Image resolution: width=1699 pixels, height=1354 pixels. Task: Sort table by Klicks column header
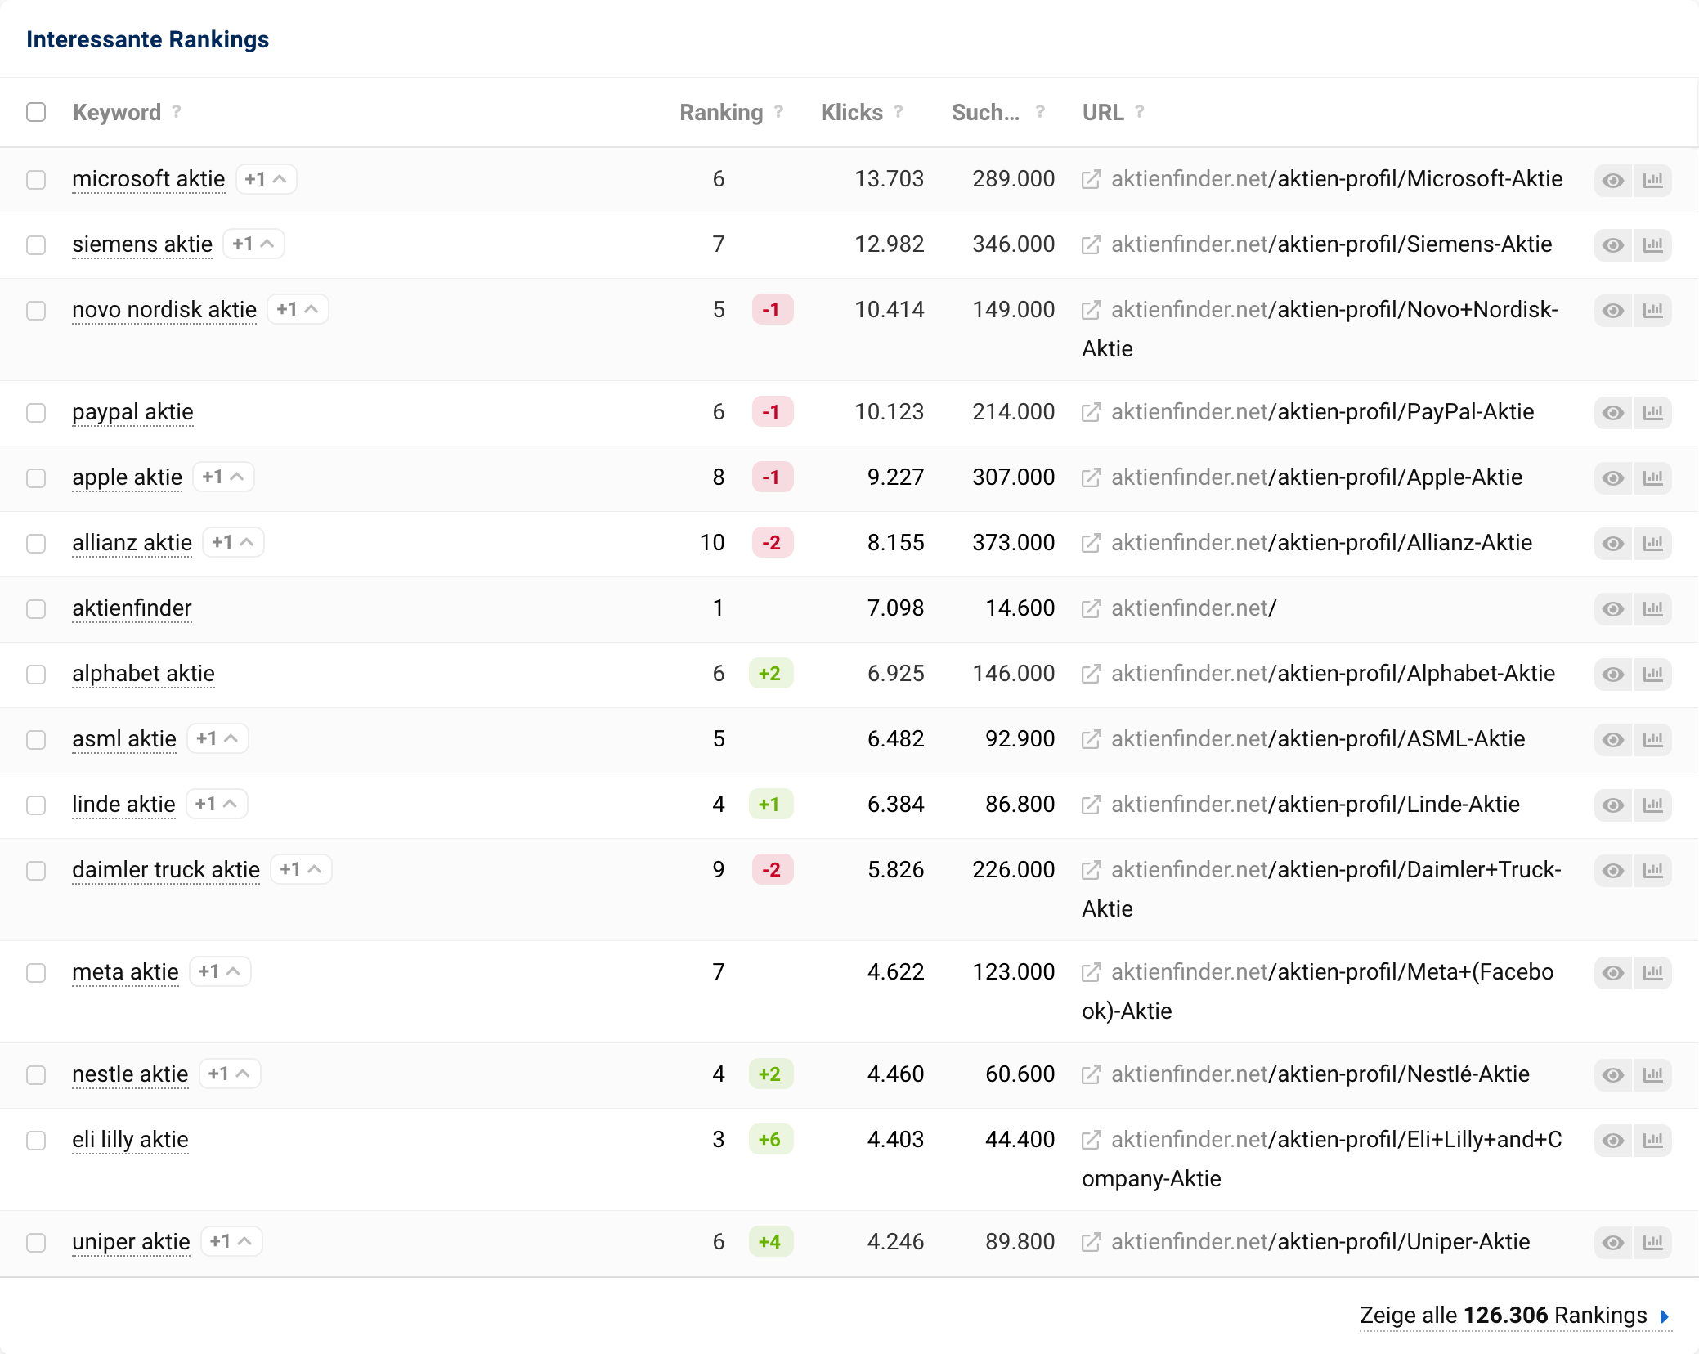coord(852,112)
